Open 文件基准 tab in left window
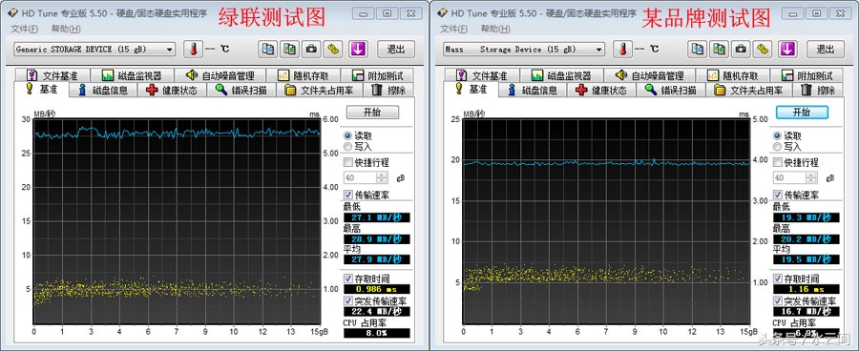Screen dimensions: 859x351 [52, 75]
